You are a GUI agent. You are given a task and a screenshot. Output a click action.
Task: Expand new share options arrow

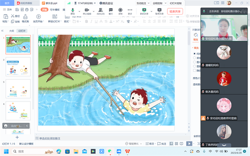152,11
